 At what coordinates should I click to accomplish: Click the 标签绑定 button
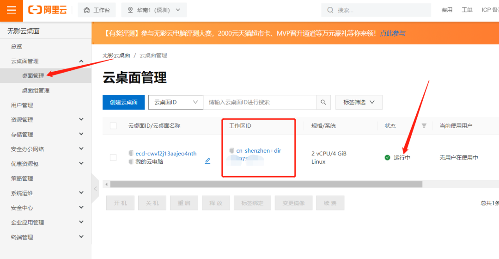pyautogui.click(x=252, y=203)
